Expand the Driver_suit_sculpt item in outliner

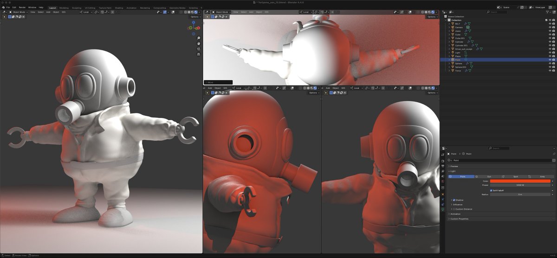(x=449, y=49)
